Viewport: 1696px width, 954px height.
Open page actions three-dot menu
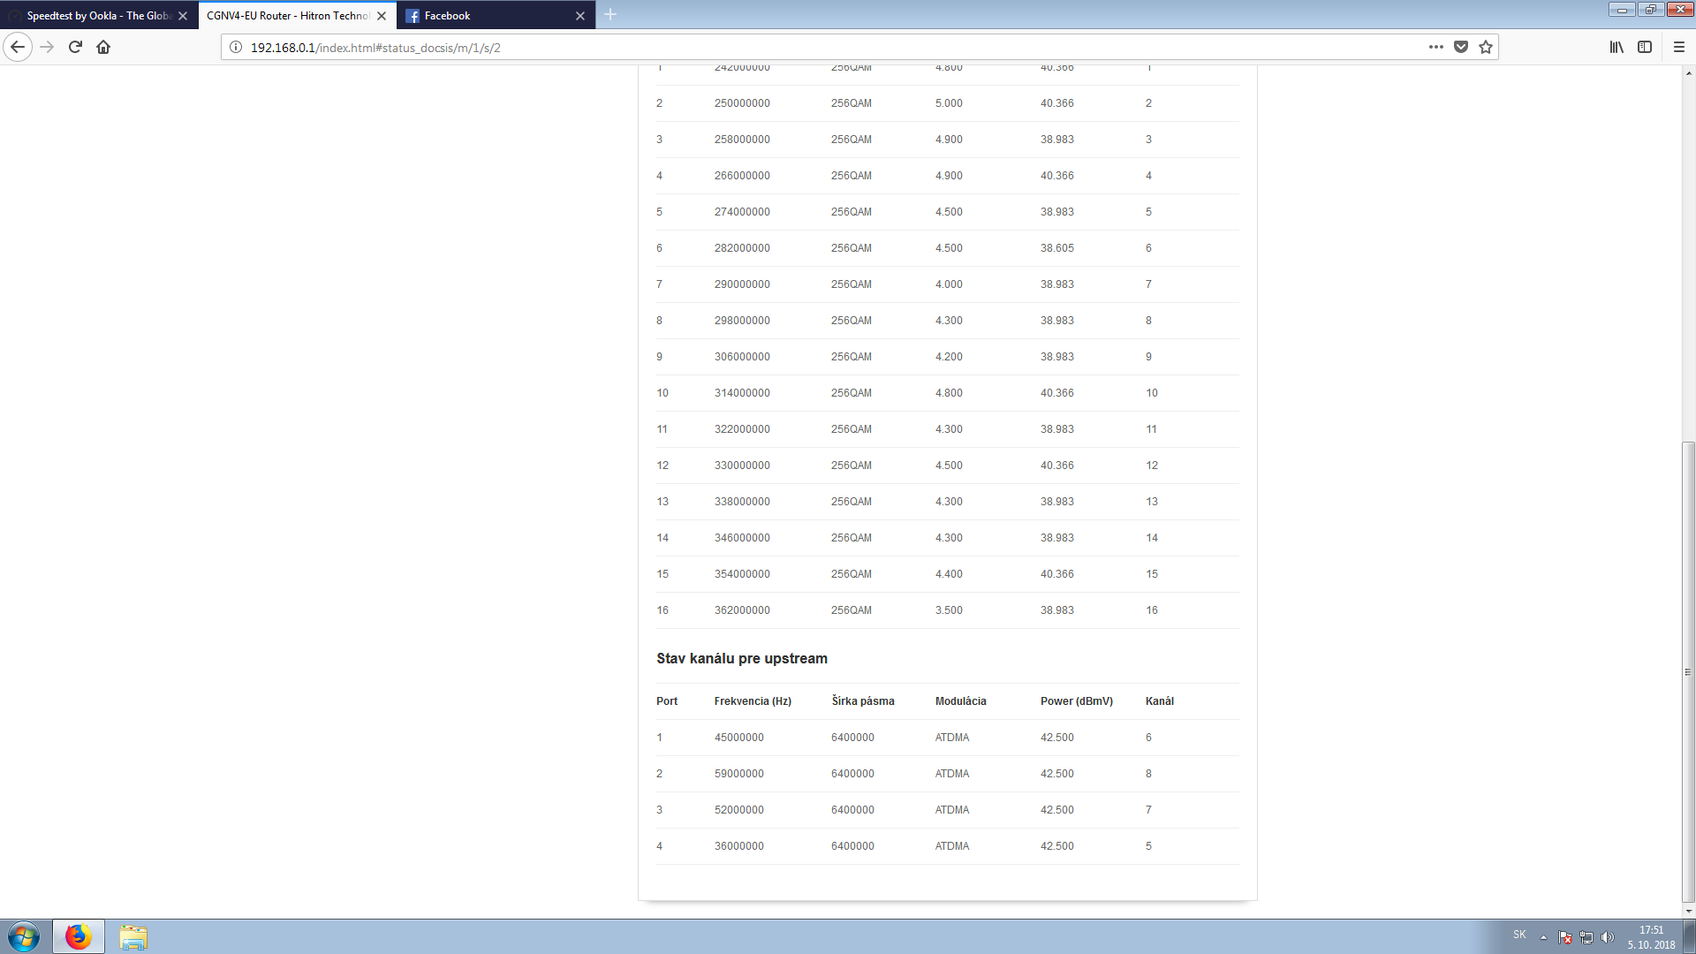(x=1436, y=47)
